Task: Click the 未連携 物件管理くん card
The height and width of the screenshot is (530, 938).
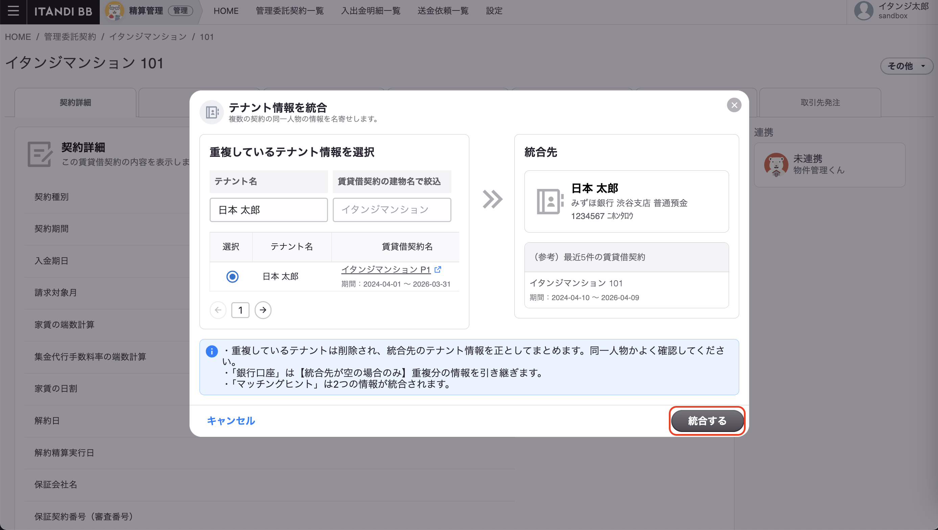Action: (x=829, y=165)
